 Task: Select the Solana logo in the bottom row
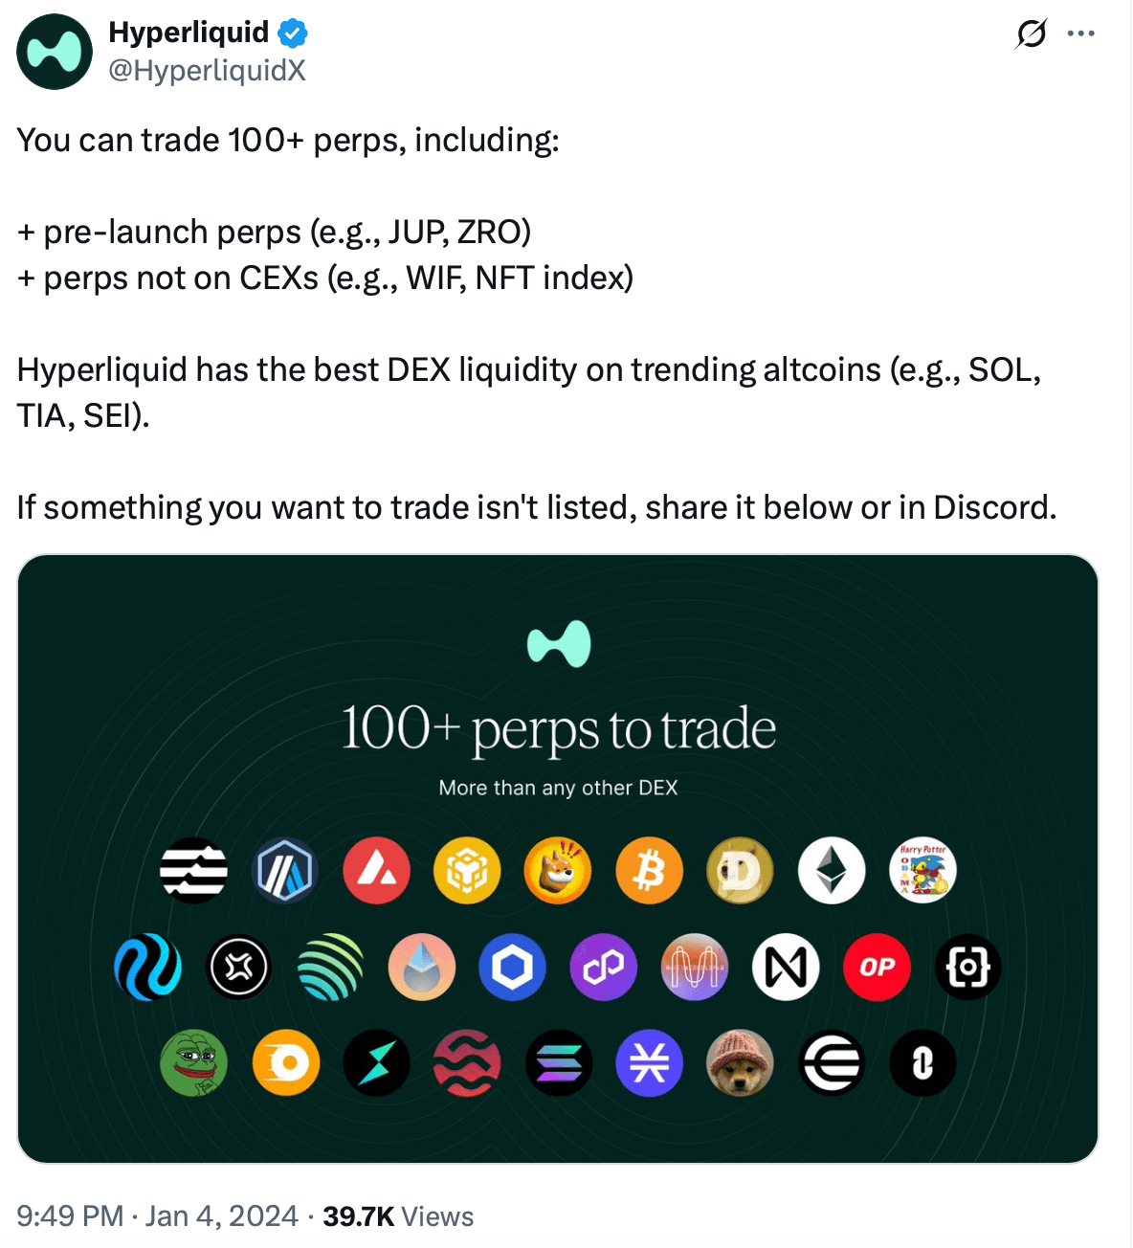pos(558,1062)
